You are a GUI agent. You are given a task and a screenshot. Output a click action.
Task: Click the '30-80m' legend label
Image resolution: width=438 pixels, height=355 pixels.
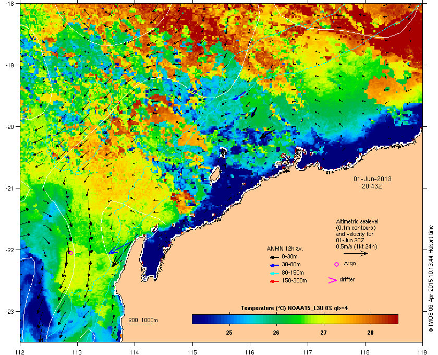pos(291,264)
